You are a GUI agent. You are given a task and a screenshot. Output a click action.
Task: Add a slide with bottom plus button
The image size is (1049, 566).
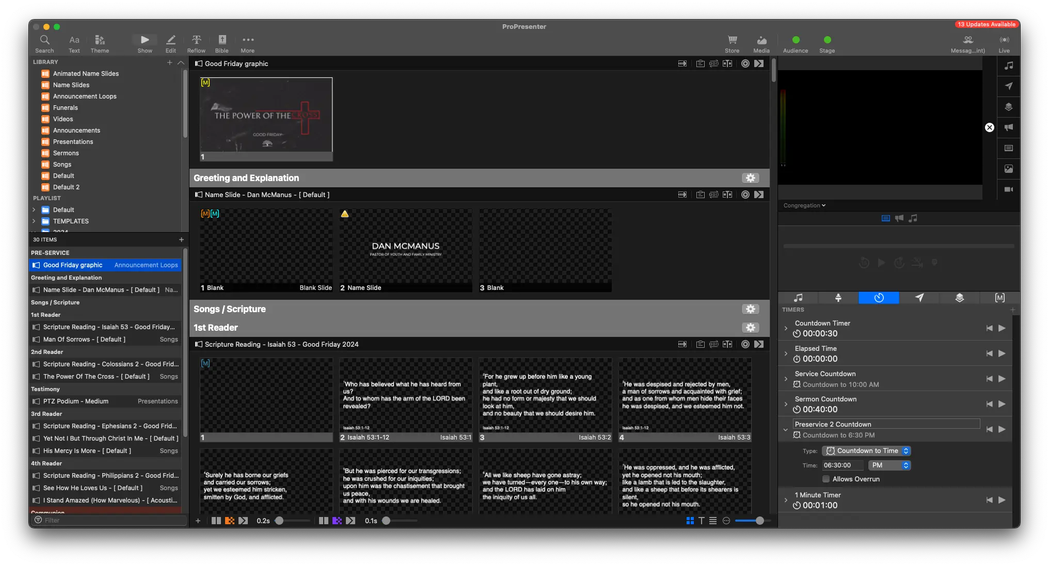pos(198,521)
